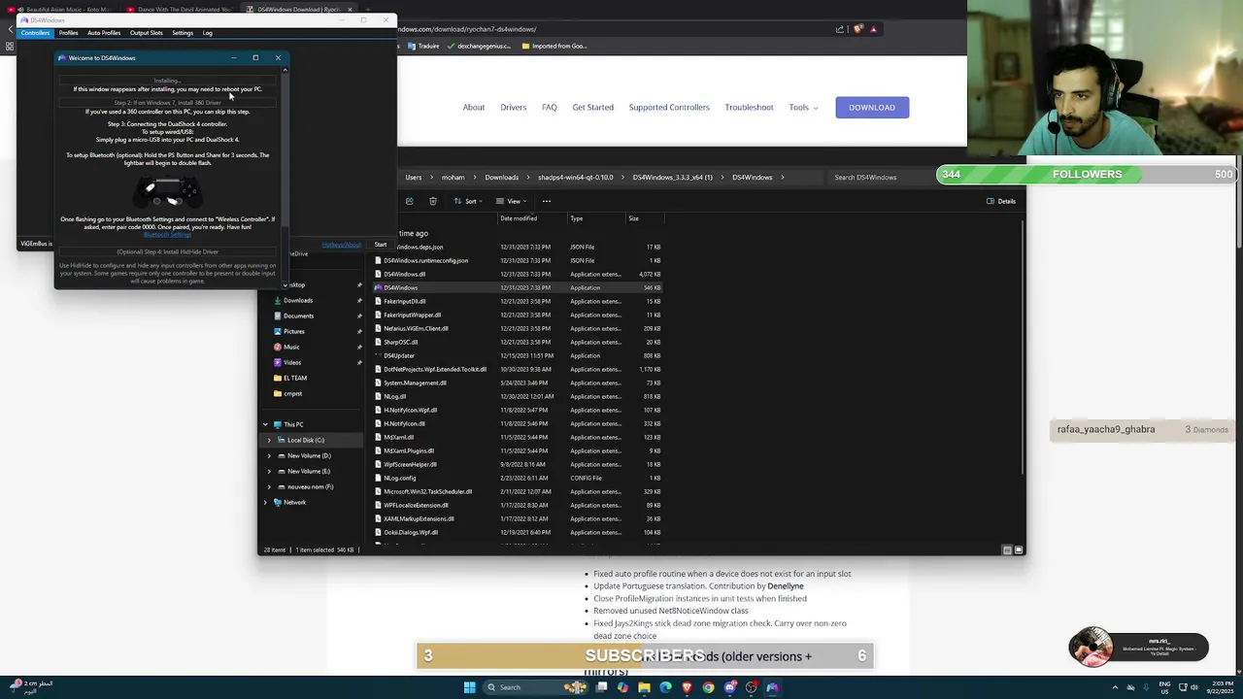Open Discord from the taskbar
This screenshot has width=1243, height=699.
point(729,687)
